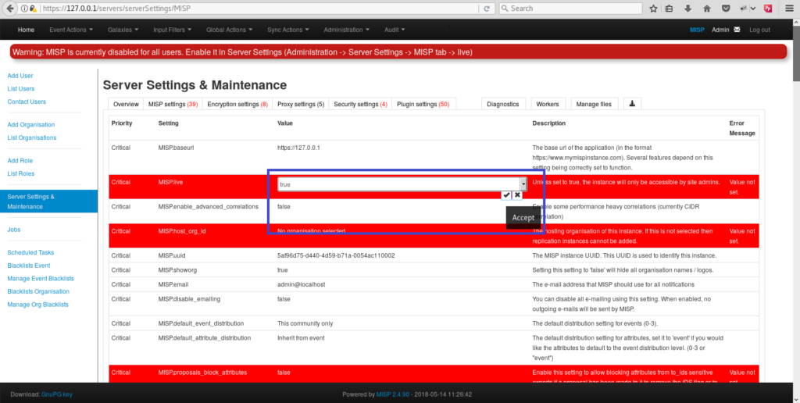Image resolution: width=800 pixels, height=403 pixels.
Task: Switch to the Diagnostics tab
Action: pos(502,104)
